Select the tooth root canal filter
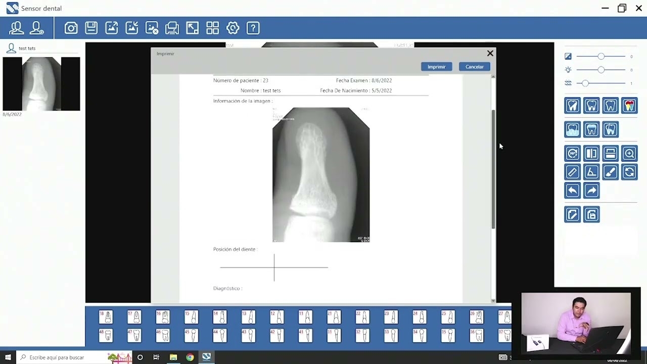 tap(610, 129)
